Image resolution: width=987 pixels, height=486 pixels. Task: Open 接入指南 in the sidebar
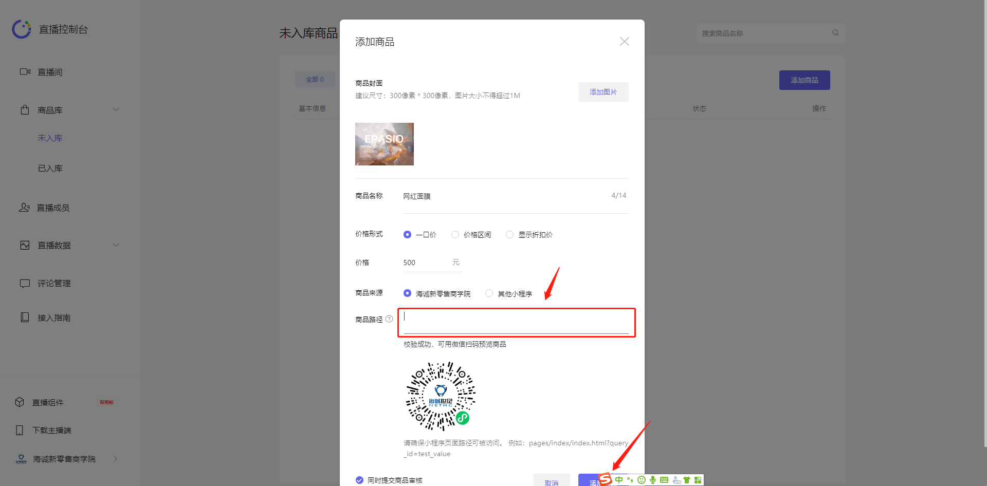(54, 318)
